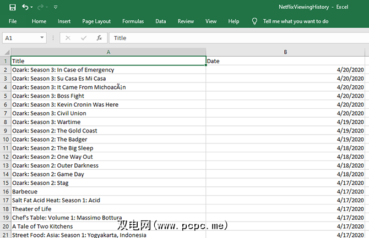Image resolution: width=369 pixels, height=238 pixels.
Task: Open the File menu
Action: click(x=12, y=21)
